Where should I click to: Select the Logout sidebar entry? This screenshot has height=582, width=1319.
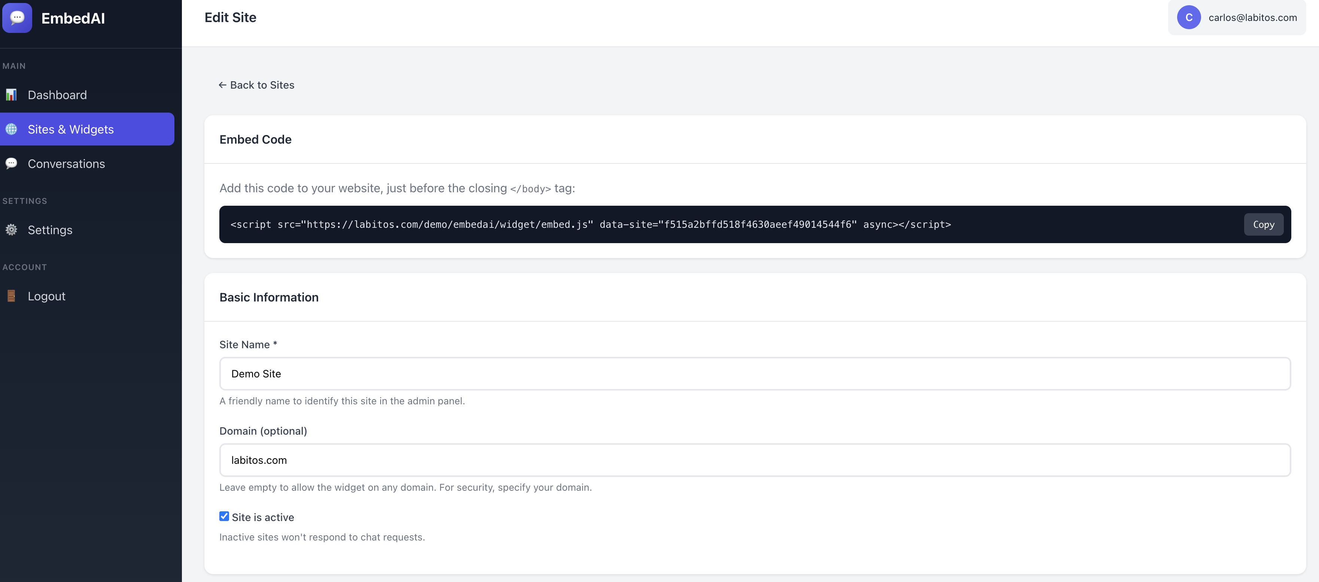click(46, 296)
